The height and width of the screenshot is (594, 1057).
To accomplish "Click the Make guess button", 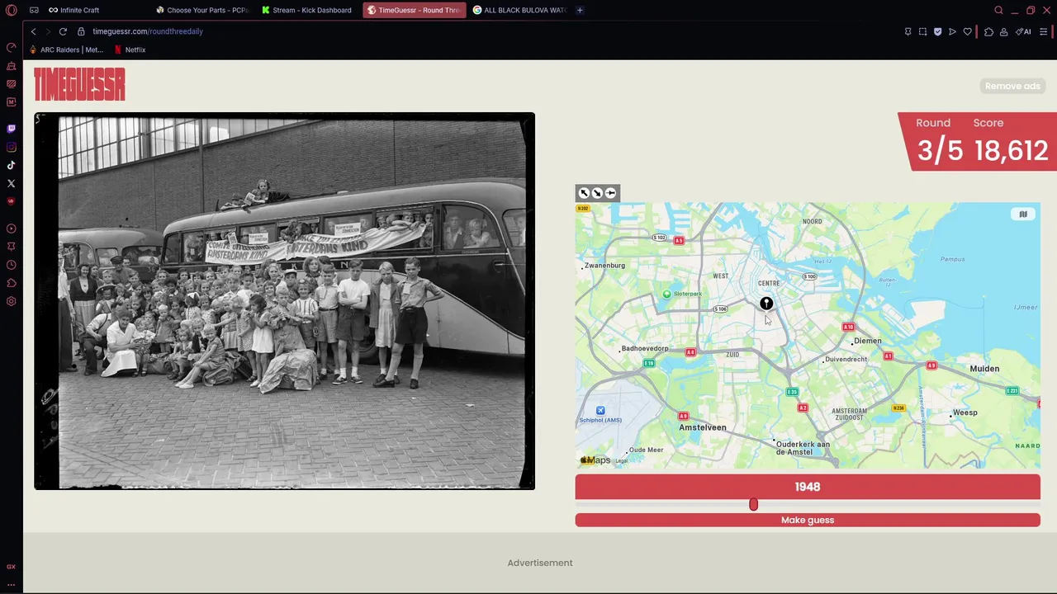I will [x=808, y=520].
